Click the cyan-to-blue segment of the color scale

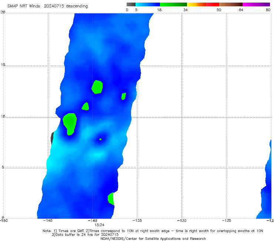pos(148,4)
